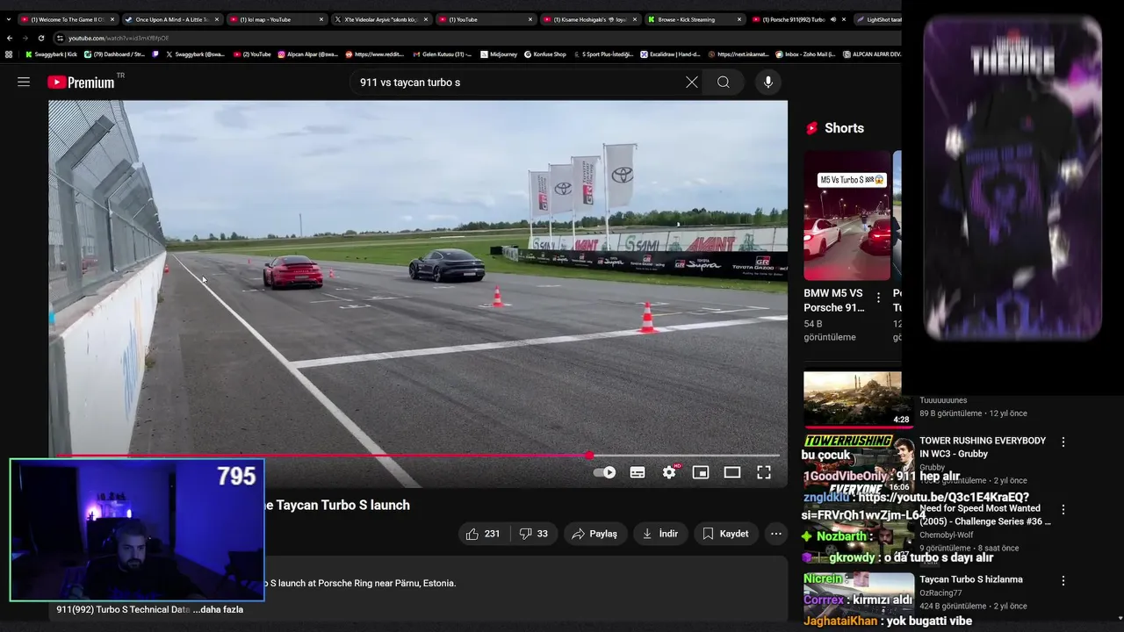The height and width of the screenshot is (632, 1124).
Task: Click the youtube.com address bar
Action: click(x=474, y=38)
